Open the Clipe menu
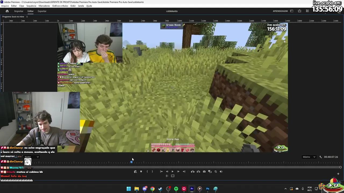The width and height of the screenshot is (344, 193). [x=21, y=6]
